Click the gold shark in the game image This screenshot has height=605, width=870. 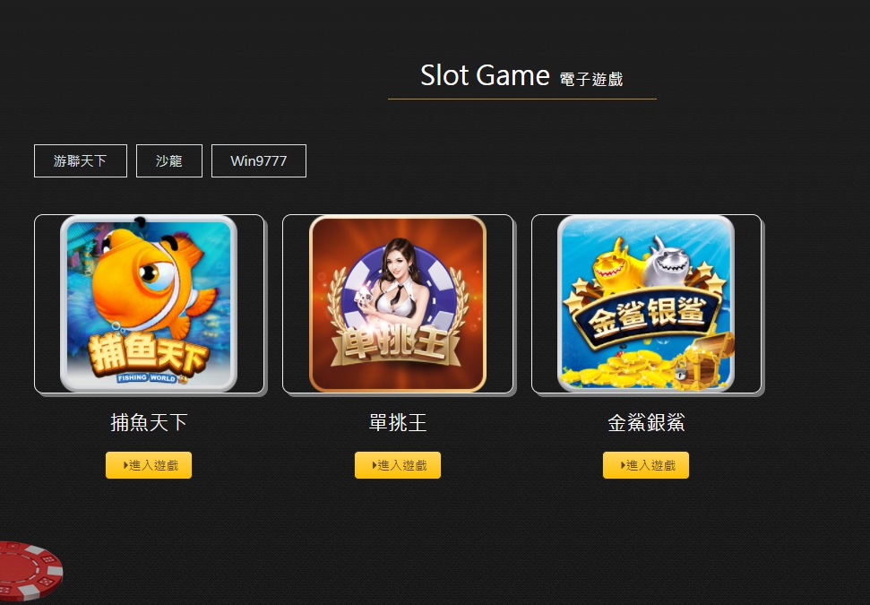click(617, 265)
